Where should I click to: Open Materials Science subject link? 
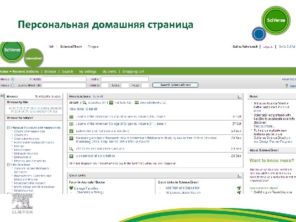pos(26,154)
